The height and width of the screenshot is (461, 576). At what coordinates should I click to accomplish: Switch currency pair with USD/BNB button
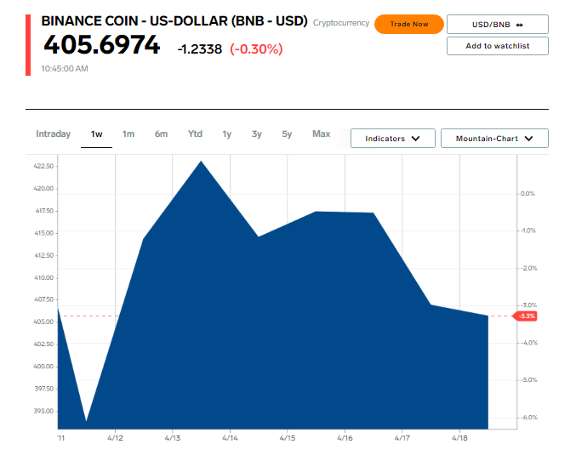tap(498, 25)
